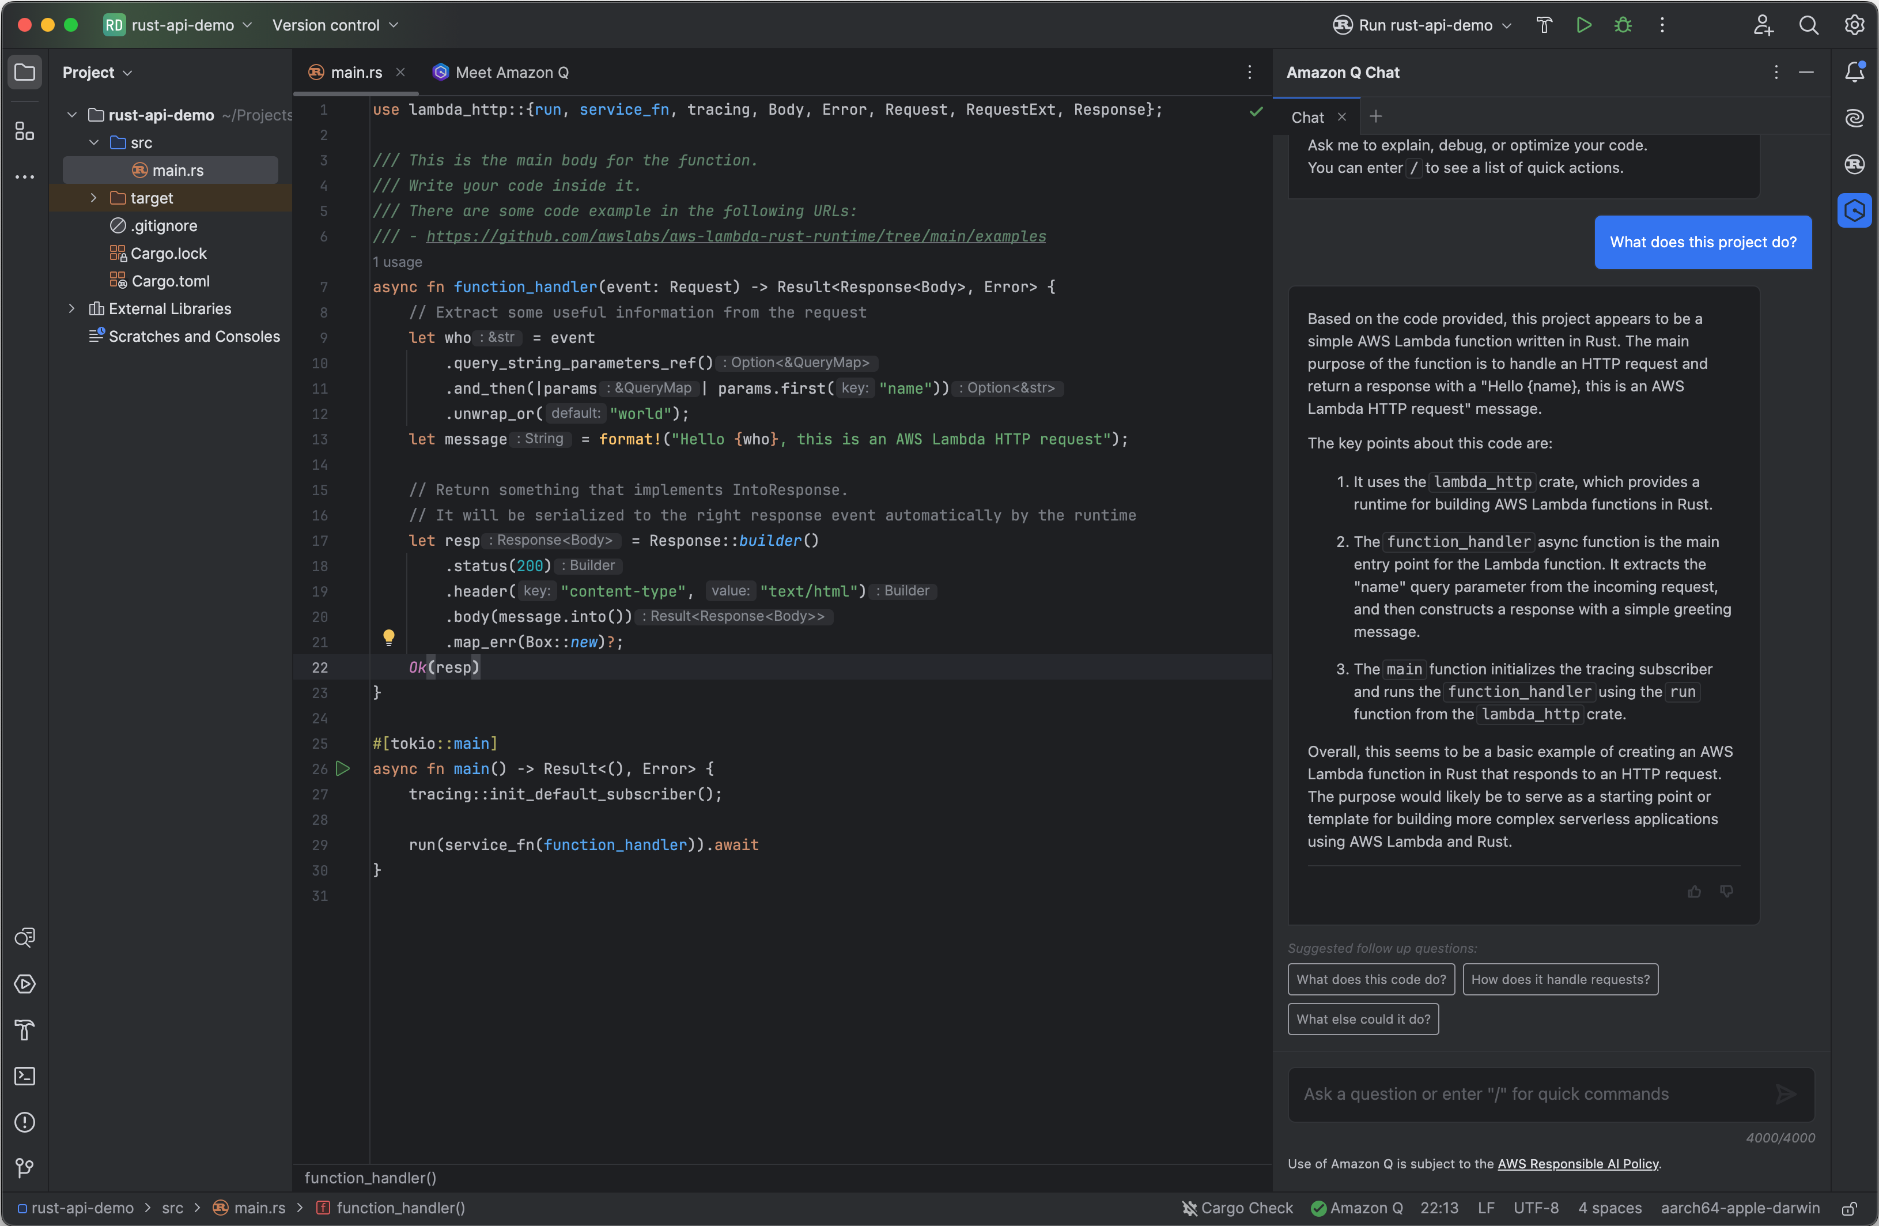
Task: Open the Project view dropdown
Action: (x=97, y=73)
